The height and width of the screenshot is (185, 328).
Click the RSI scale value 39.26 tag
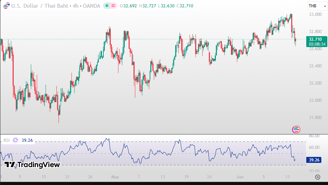click(314, 160)
